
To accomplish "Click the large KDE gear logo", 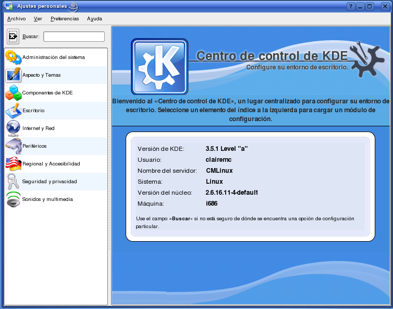I will click(x=159, y=66).
